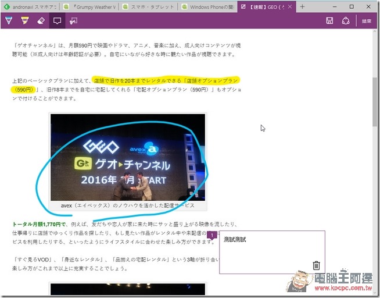The image size is (380, 298).
Task: Maximize the browser window
Action: pyautogui.click(x=352, y=7)
